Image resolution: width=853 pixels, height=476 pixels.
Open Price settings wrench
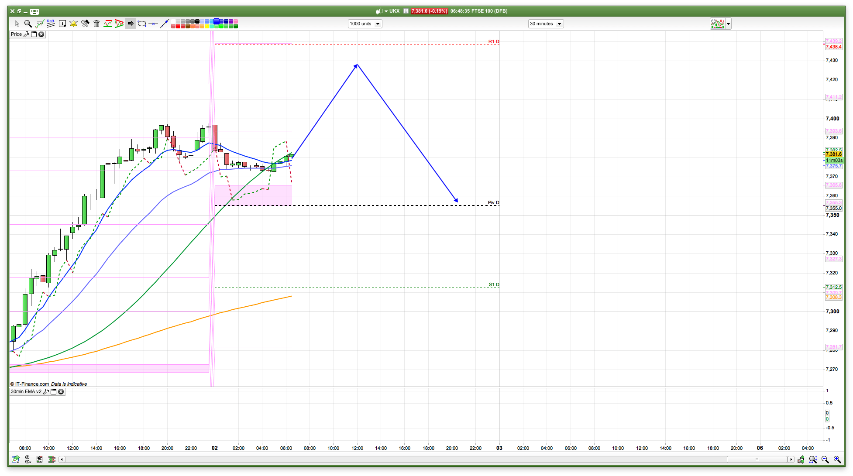pyautogui.click(x=27, y=34)
